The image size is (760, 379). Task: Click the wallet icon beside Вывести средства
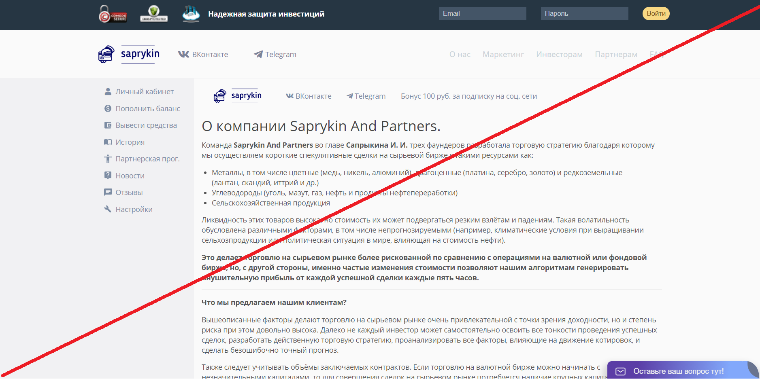pyautogui.click(x=108, y=125)
